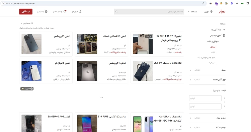Click the green extension icon
This screenshot has height=132, width=251.
(x=242, y=3)
